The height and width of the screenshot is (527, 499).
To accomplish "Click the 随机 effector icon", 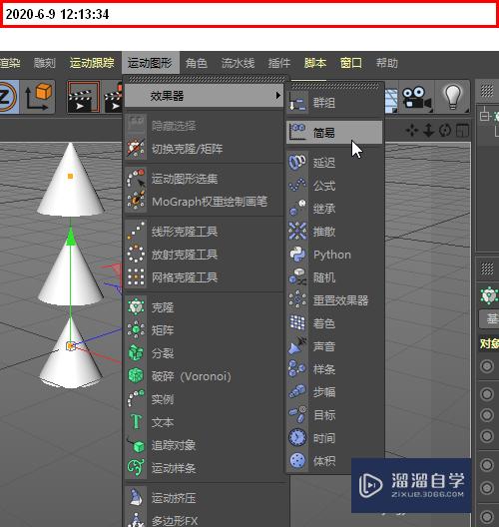I will click(x=297, y=277).
